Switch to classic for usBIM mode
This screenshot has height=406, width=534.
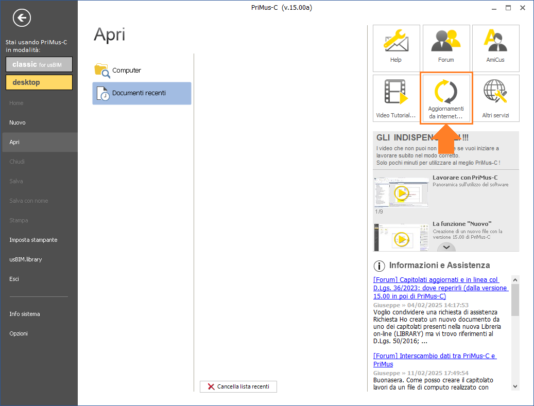coord(39,64)
